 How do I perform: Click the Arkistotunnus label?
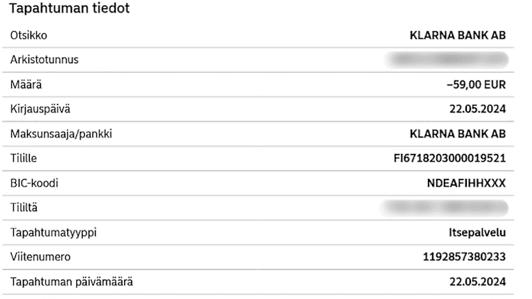point(44,60)
